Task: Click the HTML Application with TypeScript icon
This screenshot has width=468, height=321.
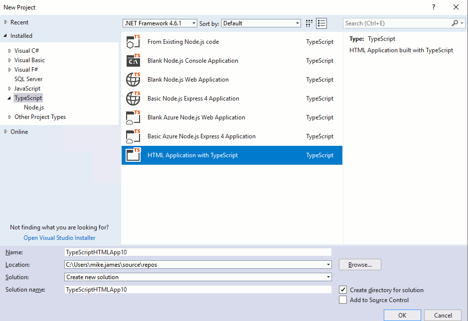Action: tap(133, 155)
